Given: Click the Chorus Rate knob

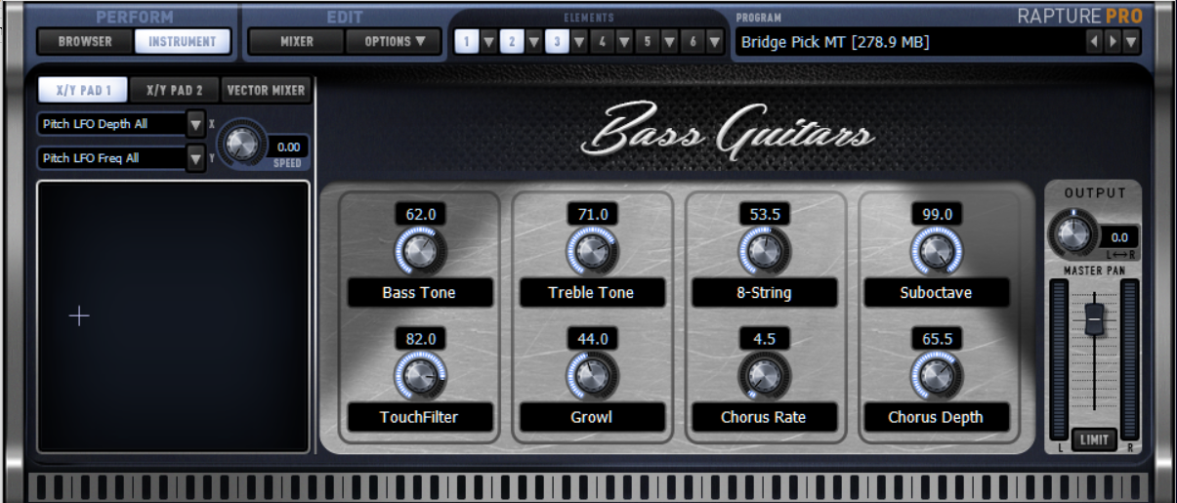Looking at the screenshot, I should click(763, 376).
